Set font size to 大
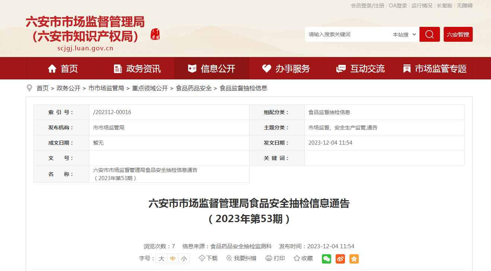This screenshot has width=491, height=271. (161, 258)
